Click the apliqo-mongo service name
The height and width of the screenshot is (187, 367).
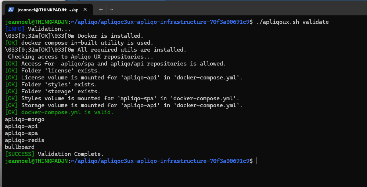[x=25, y=119]
